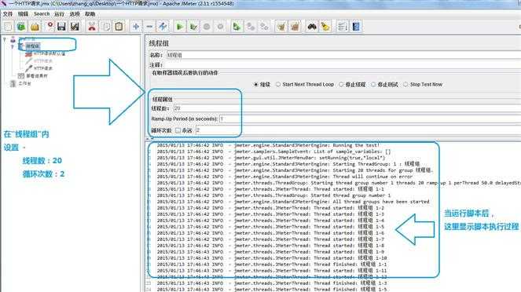Collapse the 线程组 tree node arrow

click(x=13, y=46)
